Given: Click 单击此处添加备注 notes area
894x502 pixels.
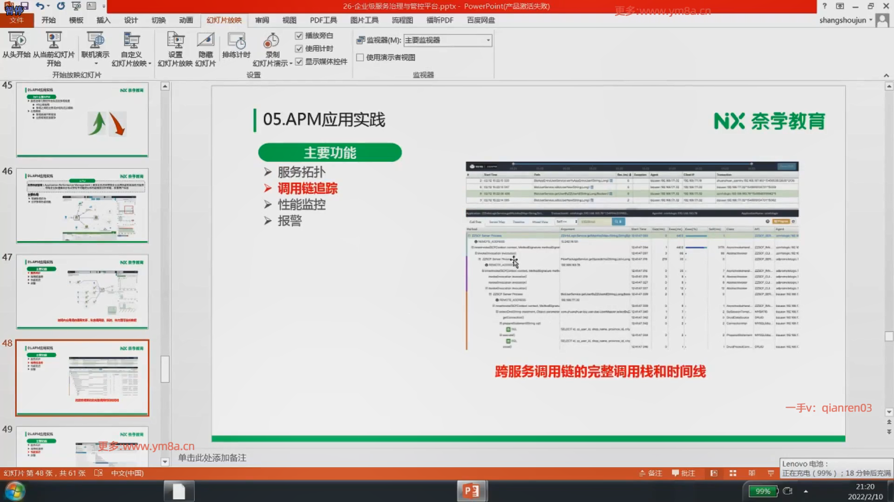Looking at the screenshot, I should click(x=212, y=458).
